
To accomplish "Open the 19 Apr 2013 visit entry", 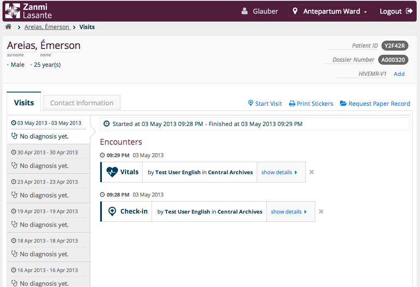I will 48,218.
